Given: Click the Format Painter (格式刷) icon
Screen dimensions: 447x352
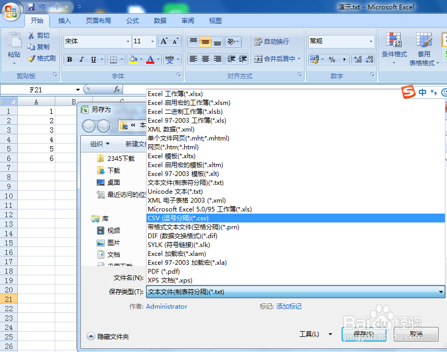Looking at the screenshot, I should [x=31, y=58].
